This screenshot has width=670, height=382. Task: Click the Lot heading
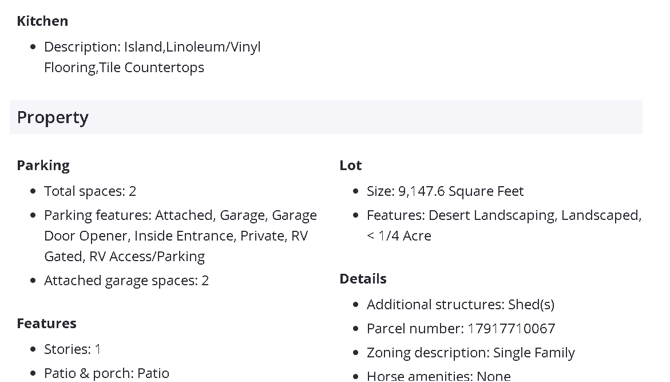click(x=350, y=166)
